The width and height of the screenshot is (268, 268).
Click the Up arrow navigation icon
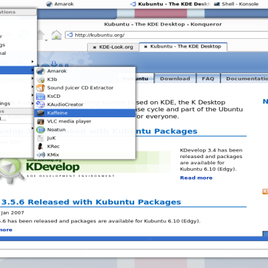[x=42, y=34]
